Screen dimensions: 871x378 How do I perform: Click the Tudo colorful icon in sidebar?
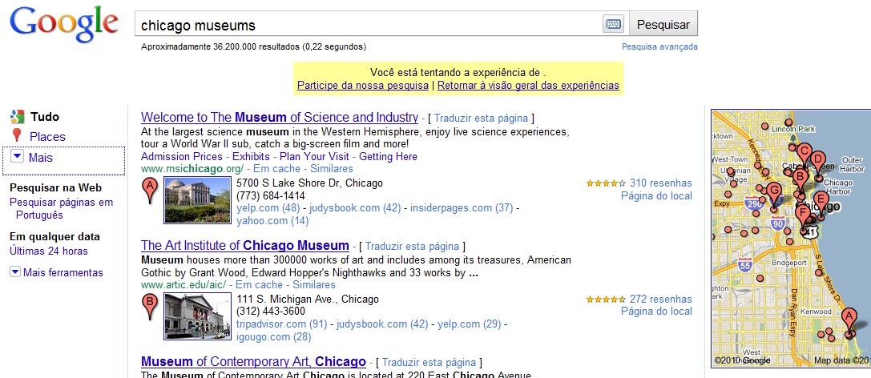[x=17, y=117]
